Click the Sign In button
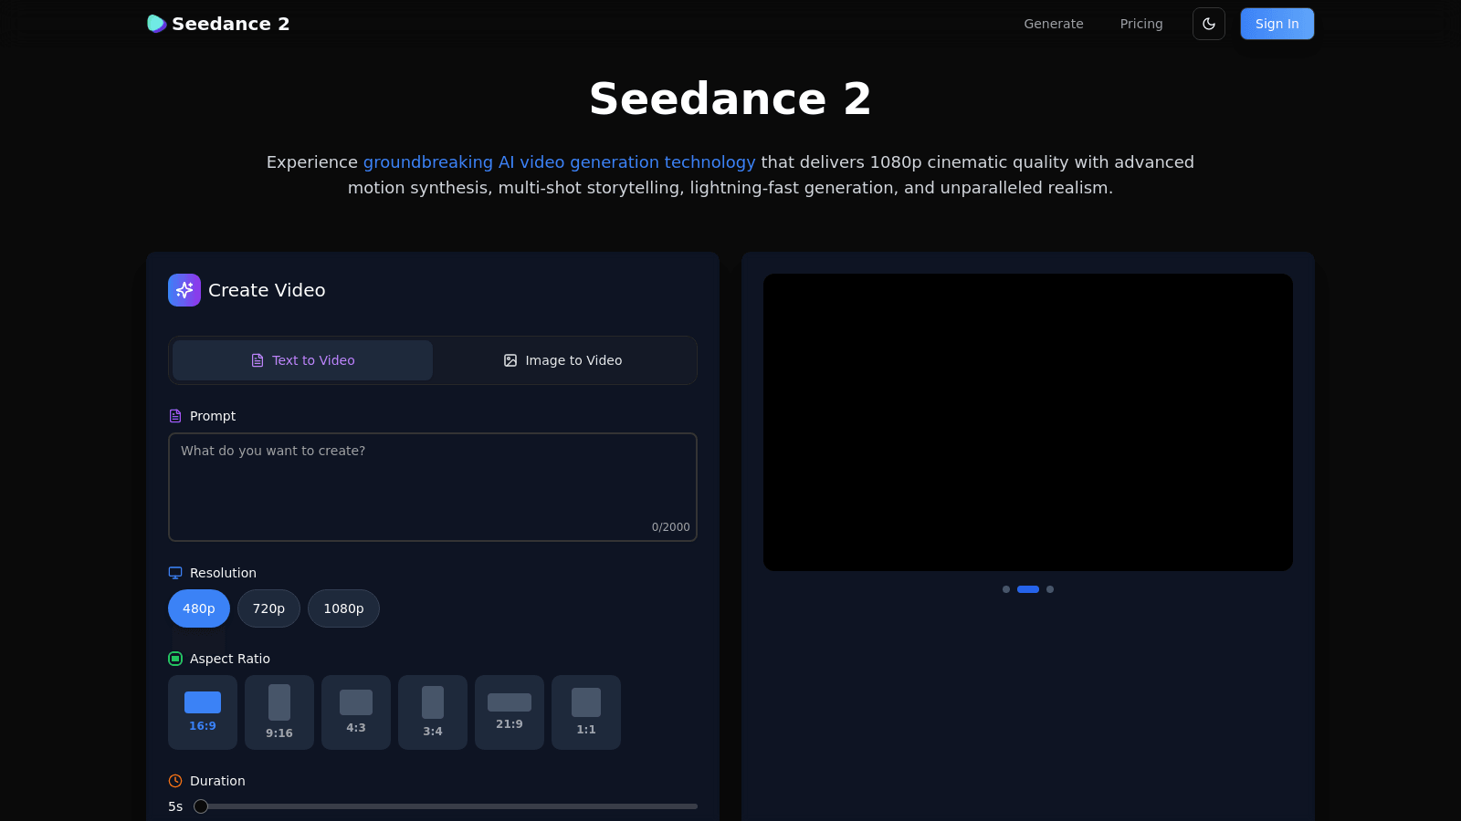 1277,24
